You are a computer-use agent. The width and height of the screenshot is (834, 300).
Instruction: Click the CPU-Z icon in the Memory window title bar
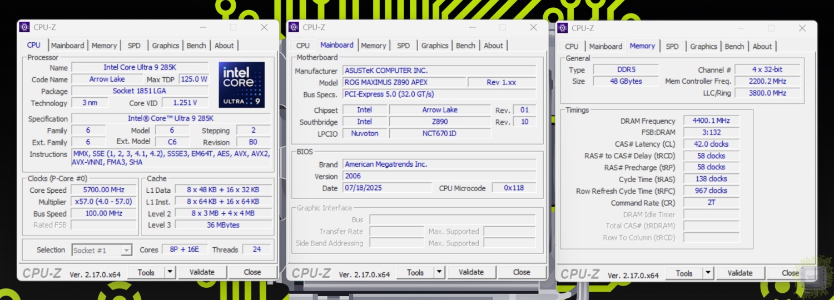pos(563,28)
